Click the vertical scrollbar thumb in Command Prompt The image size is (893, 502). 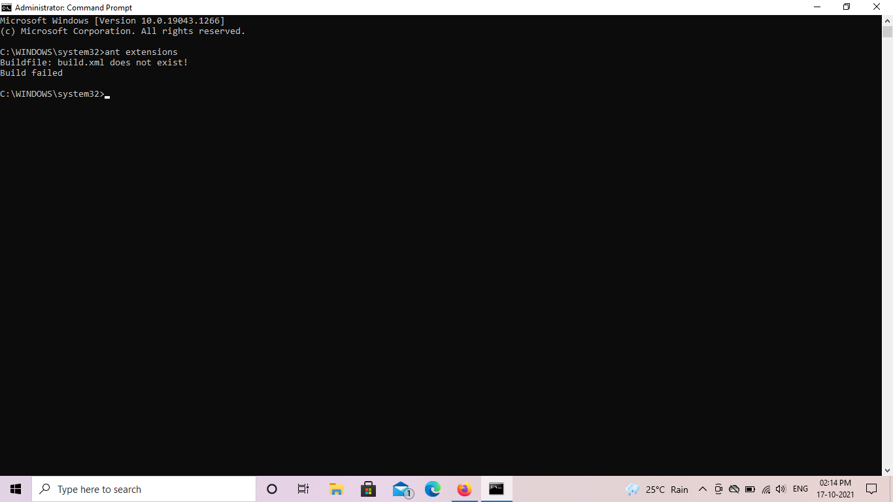(x=887, y=32)
